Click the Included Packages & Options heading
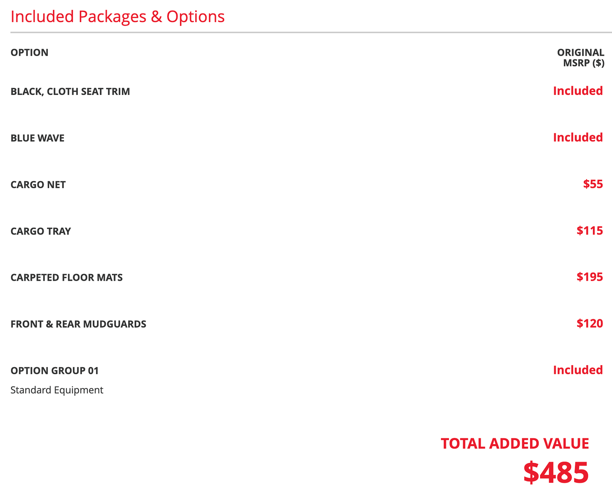This screenshot has height=499, width=612. tap(117, 17)
